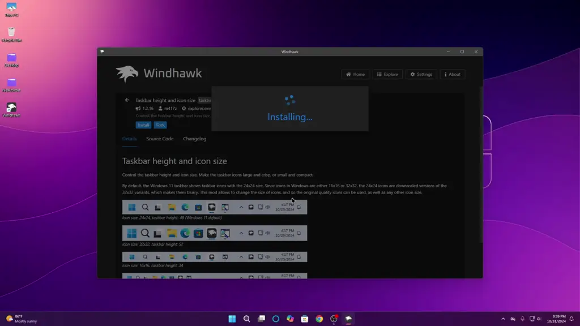
Task: Click the back arrow above the mod title
Action: [x=127, y=100]
